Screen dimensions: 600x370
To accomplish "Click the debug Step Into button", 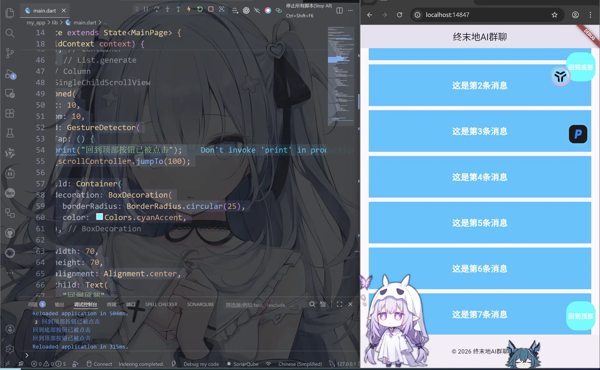I will (x=167, y=9).
